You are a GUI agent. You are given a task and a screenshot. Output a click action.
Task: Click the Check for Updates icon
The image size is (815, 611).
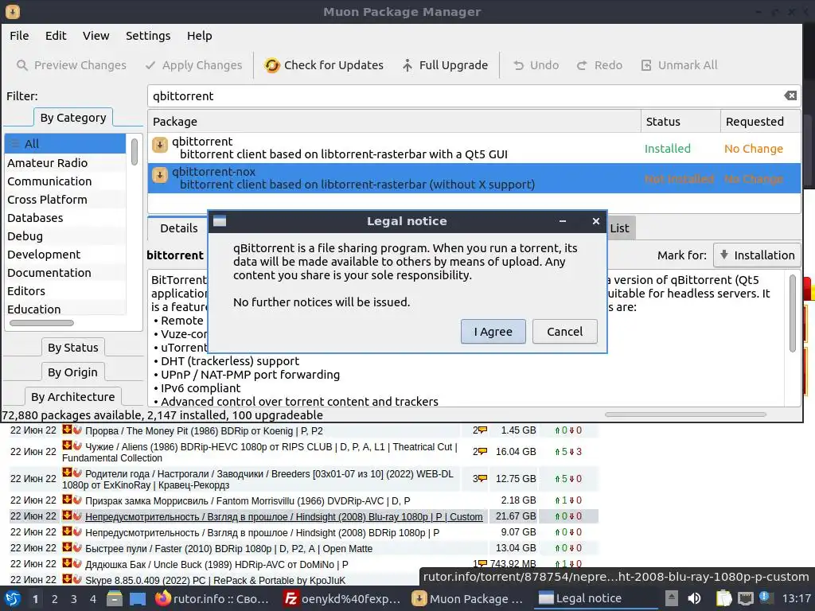272,65
